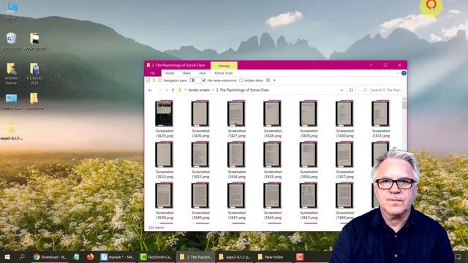The height and width of the screenshot is (263, 468).
Task: Select Screenshot (1839).png thumbnail
Action: [164, 195]
